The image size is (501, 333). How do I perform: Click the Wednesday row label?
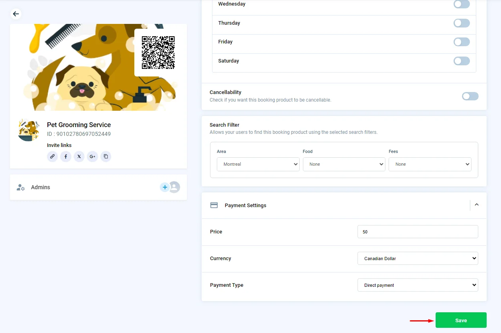click(x=232, y=4)
